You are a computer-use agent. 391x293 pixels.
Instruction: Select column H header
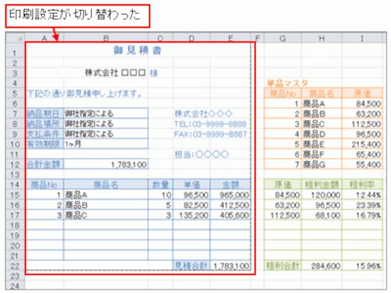coord(322,38)
